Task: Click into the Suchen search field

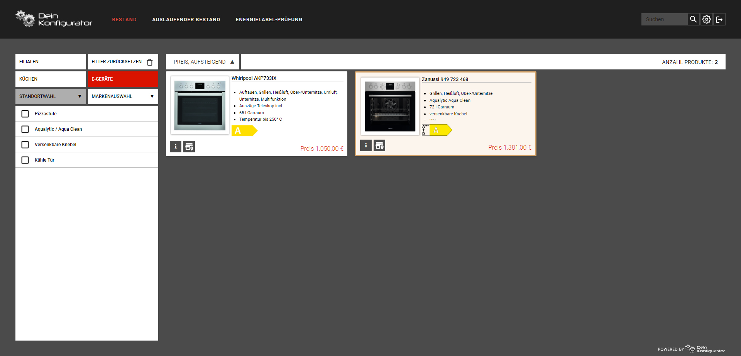Action: pyautogui.click(x=664, y=19)
